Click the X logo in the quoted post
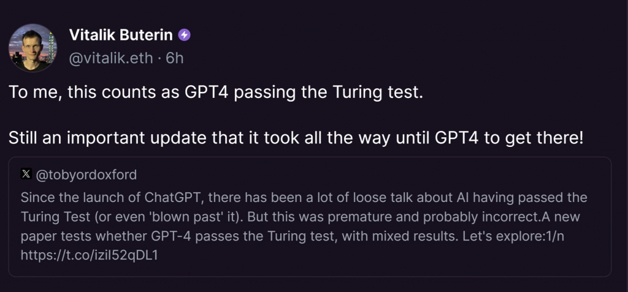Screen dimensions: 628x292 [x=25, y=175]
